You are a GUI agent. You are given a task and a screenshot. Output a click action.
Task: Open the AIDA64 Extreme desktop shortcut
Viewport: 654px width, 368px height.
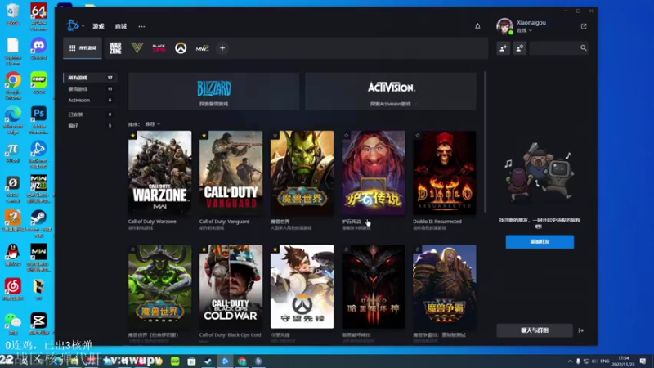click(38, 16)
